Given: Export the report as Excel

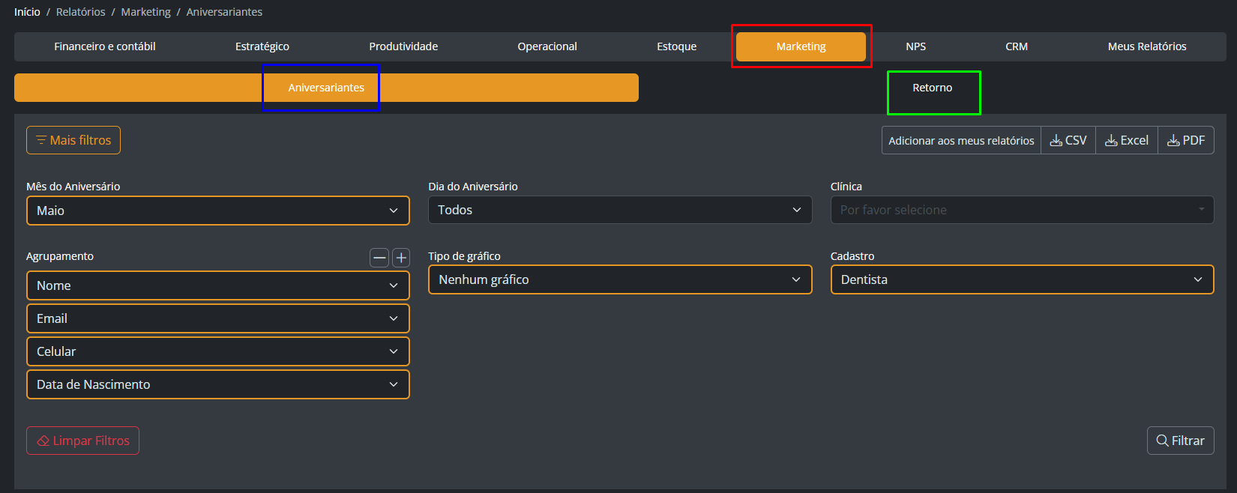Looking at the screenshot, I should tap(1127, 140).
